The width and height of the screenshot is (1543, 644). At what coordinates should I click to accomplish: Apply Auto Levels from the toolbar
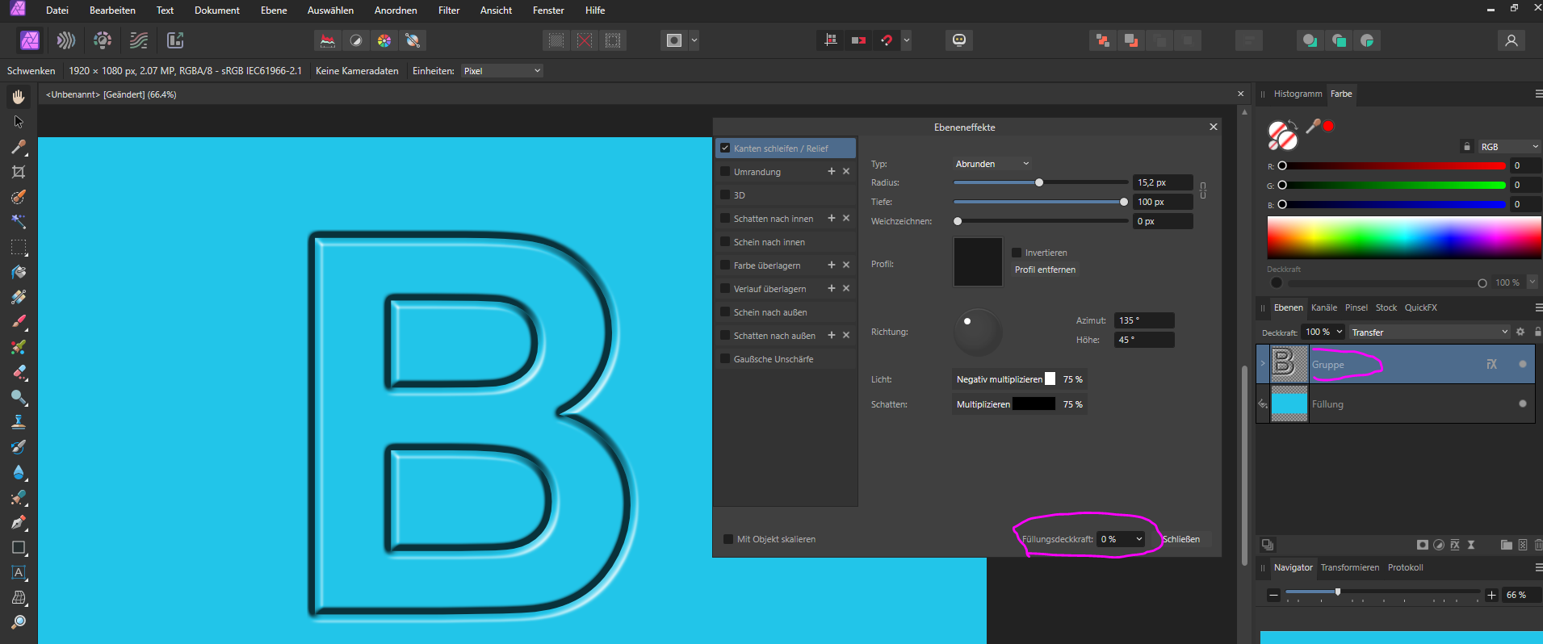point(328,40)
